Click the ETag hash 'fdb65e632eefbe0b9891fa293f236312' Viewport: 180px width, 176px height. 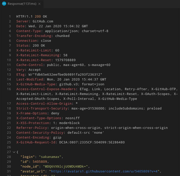tap(67, 75)
